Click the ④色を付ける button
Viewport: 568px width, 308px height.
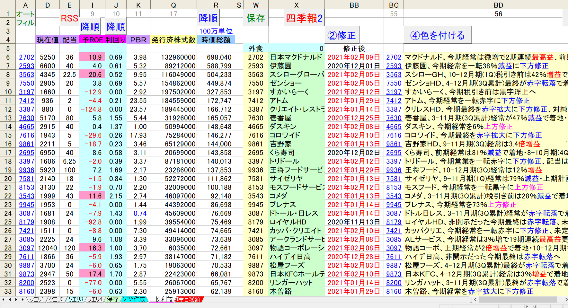coord(438,35)
